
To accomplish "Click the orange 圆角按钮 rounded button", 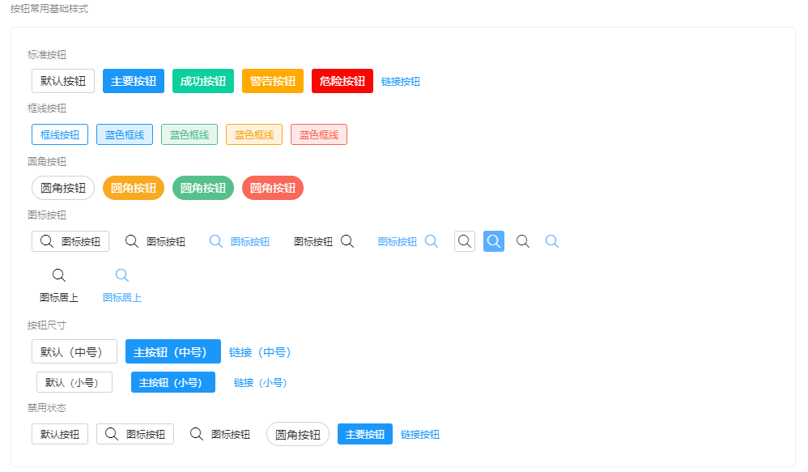I will [x=134, y=188].
